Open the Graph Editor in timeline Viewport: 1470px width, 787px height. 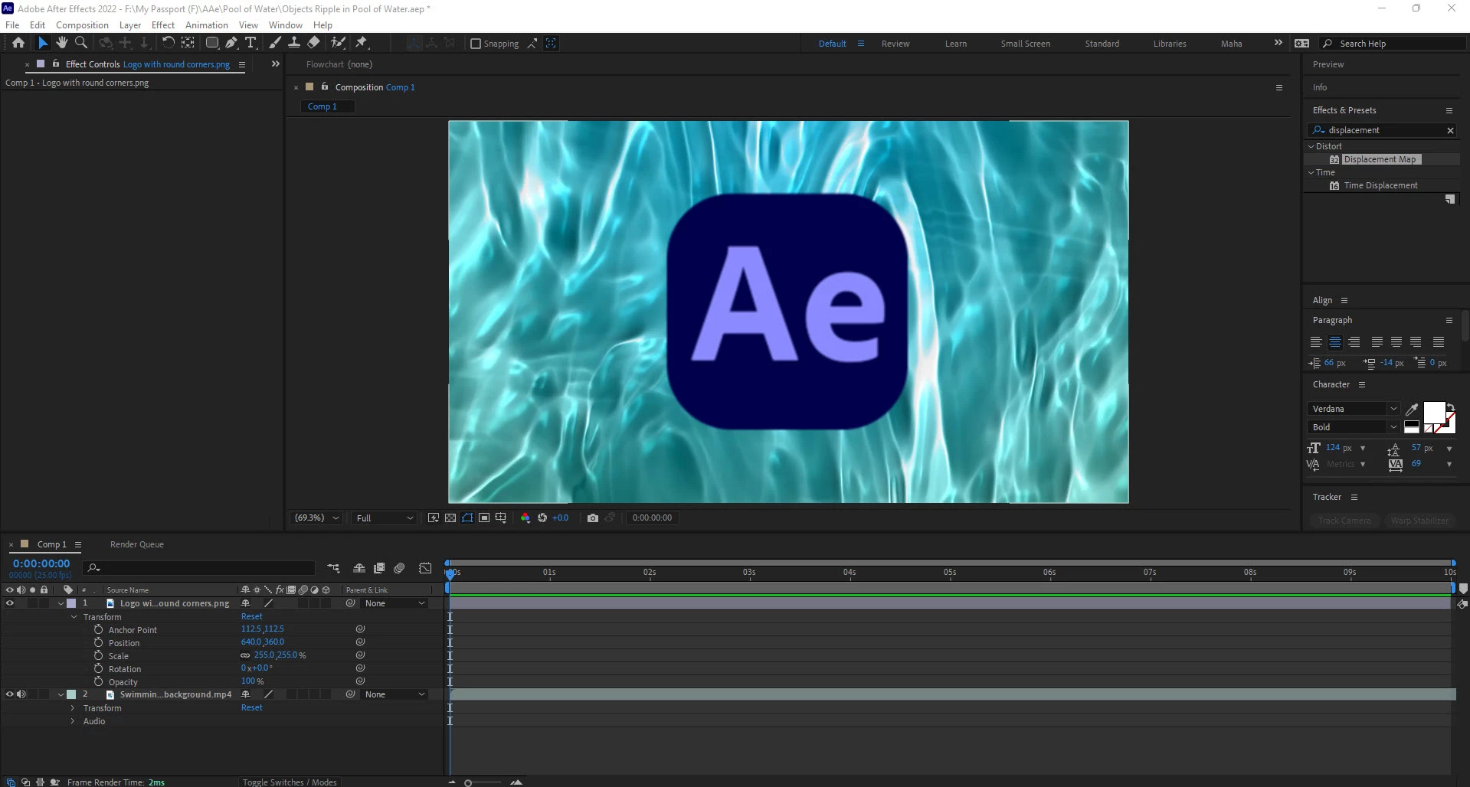[425, 568]
